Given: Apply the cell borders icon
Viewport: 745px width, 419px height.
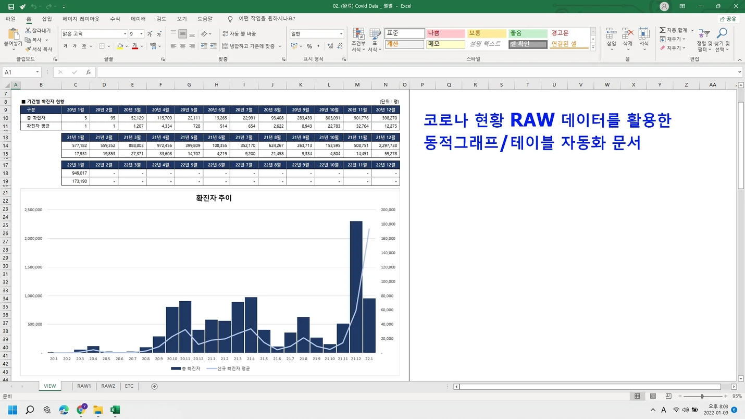Looking at the screenshot, I should [x=102, y=46].
